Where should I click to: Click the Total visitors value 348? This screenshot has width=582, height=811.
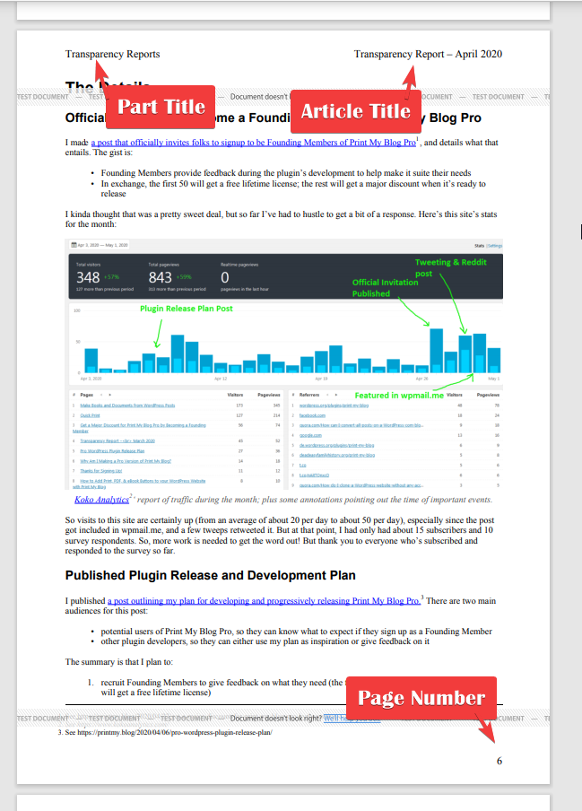click(88, 278)
